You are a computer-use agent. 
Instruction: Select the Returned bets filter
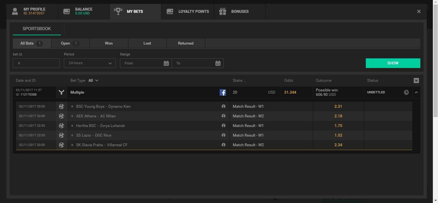(x=185, y=43)
